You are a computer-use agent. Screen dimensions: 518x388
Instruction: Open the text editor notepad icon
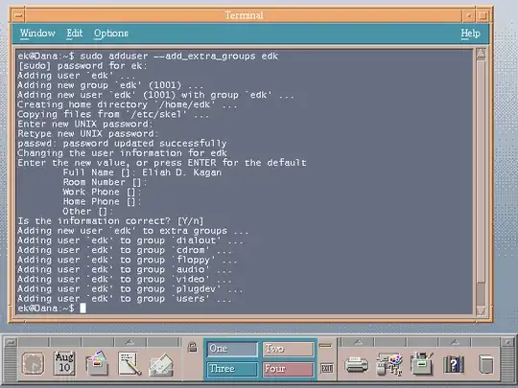pos(129,364)
